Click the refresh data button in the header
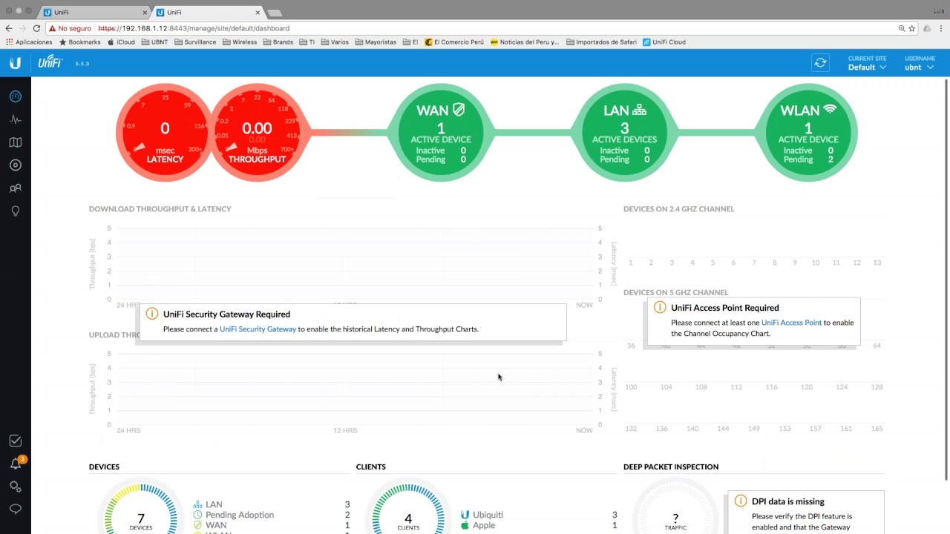 pyautogui.click(x=820, y=63)
